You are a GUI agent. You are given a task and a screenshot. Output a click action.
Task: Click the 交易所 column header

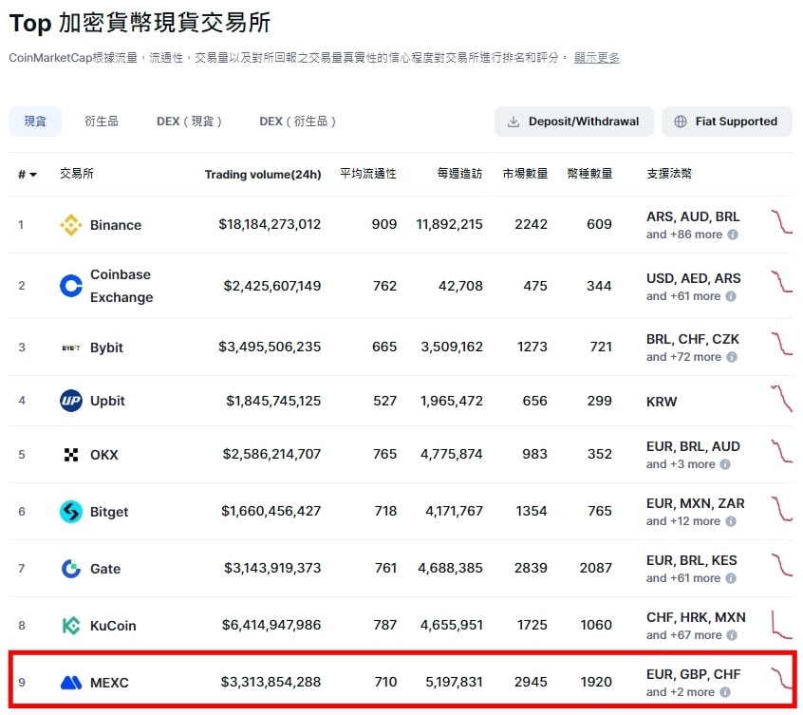pos(76,174)
